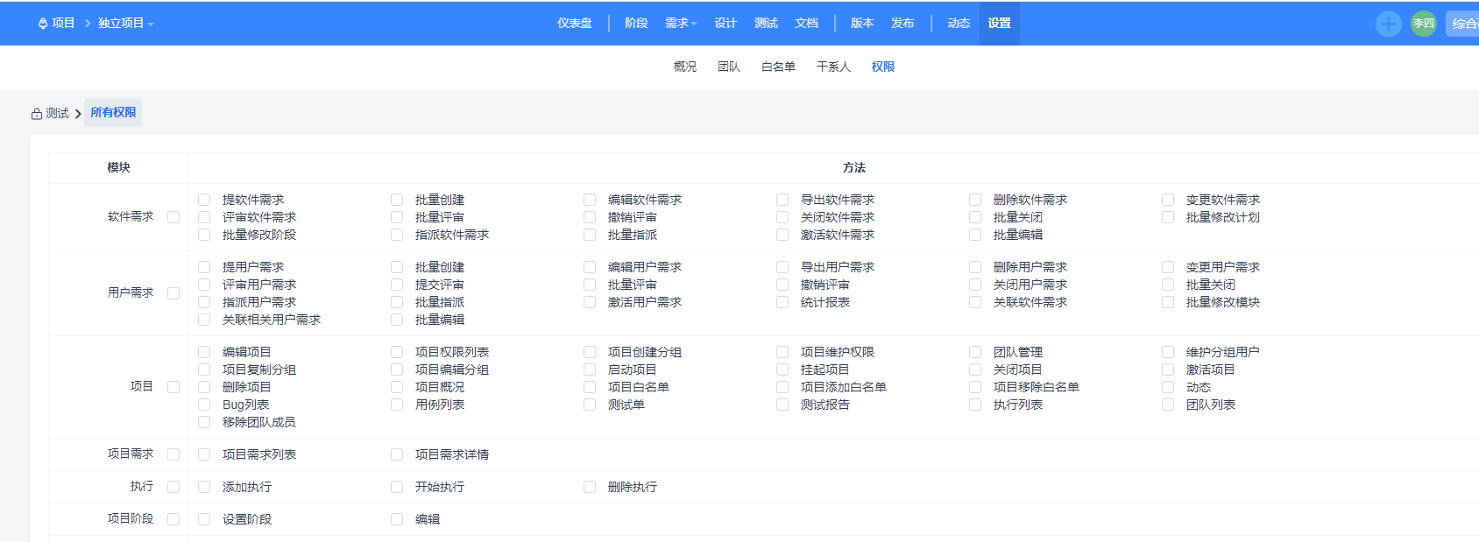
Task: Click the 项目 breadcrumb link
Action: point(63,24)
